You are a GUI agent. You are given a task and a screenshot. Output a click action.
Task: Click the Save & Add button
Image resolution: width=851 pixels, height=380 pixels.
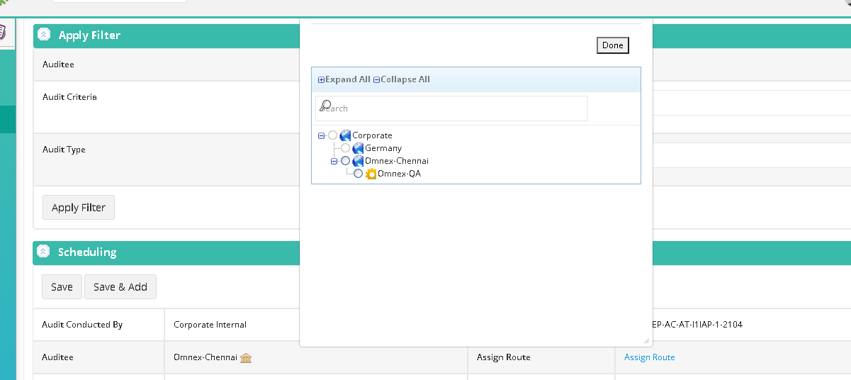pyautogui.click(x=120, y=286)
